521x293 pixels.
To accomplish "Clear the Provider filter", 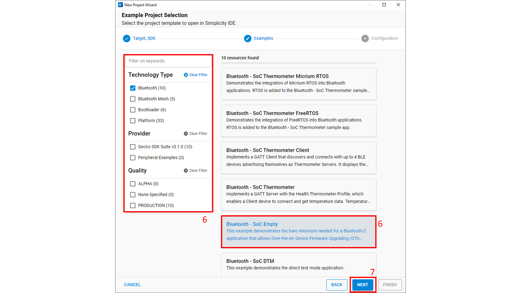I will [x=195, y=133].
